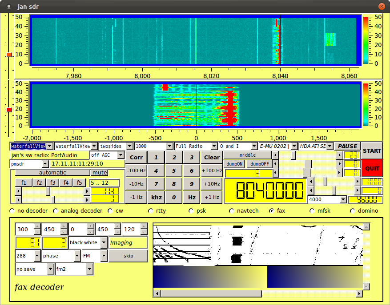Switch to no decoder mode

tap(12, 211)
